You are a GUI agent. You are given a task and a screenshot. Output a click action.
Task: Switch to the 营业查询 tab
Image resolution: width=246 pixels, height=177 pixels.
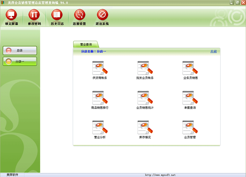click(86, 45)
